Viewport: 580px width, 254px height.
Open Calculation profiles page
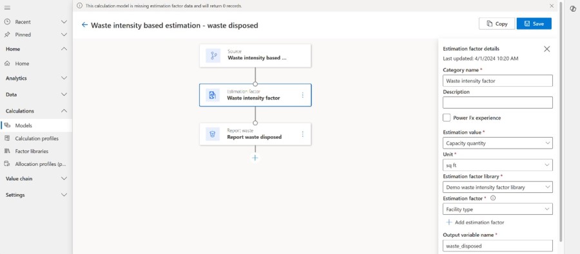(36, 138)
